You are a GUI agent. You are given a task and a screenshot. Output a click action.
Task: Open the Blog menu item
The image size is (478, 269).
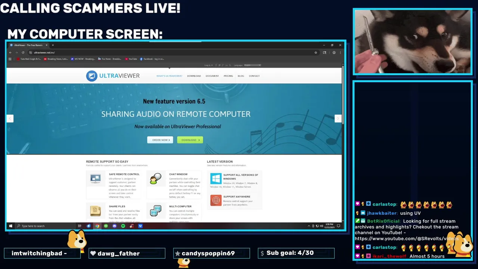[x=241, y=76]
